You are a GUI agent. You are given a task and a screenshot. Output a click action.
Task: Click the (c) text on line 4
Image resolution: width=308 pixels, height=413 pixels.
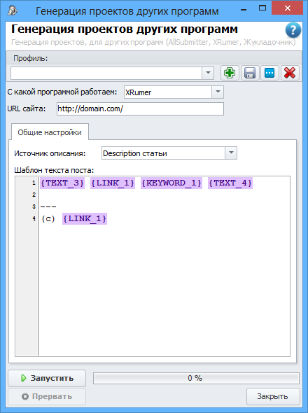48,218
